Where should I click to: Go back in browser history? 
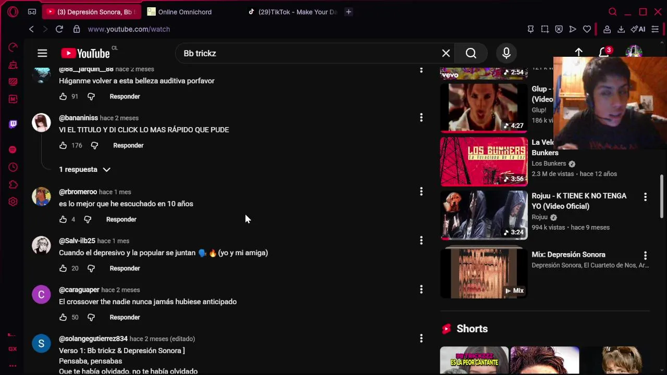click(x=31, y=29)
